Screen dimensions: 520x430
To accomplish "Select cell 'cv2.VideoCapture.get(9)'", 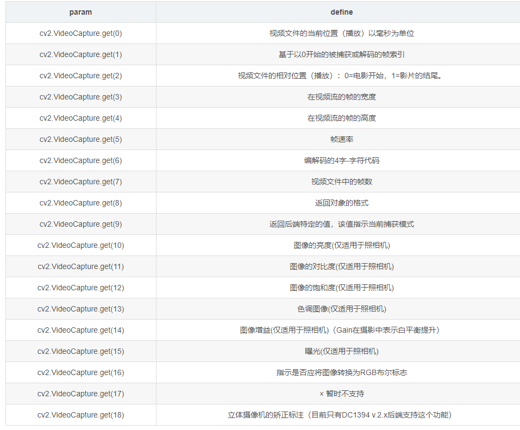I will (80, 225).
